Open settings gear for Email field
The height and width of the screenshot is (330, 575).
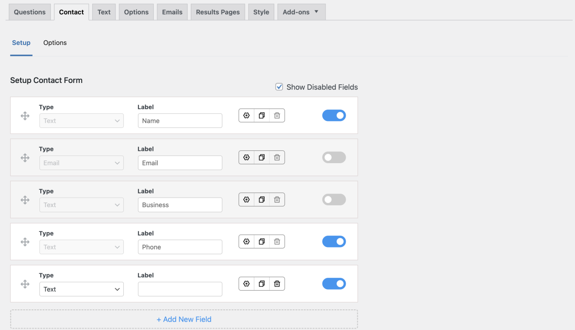(246, 158)
